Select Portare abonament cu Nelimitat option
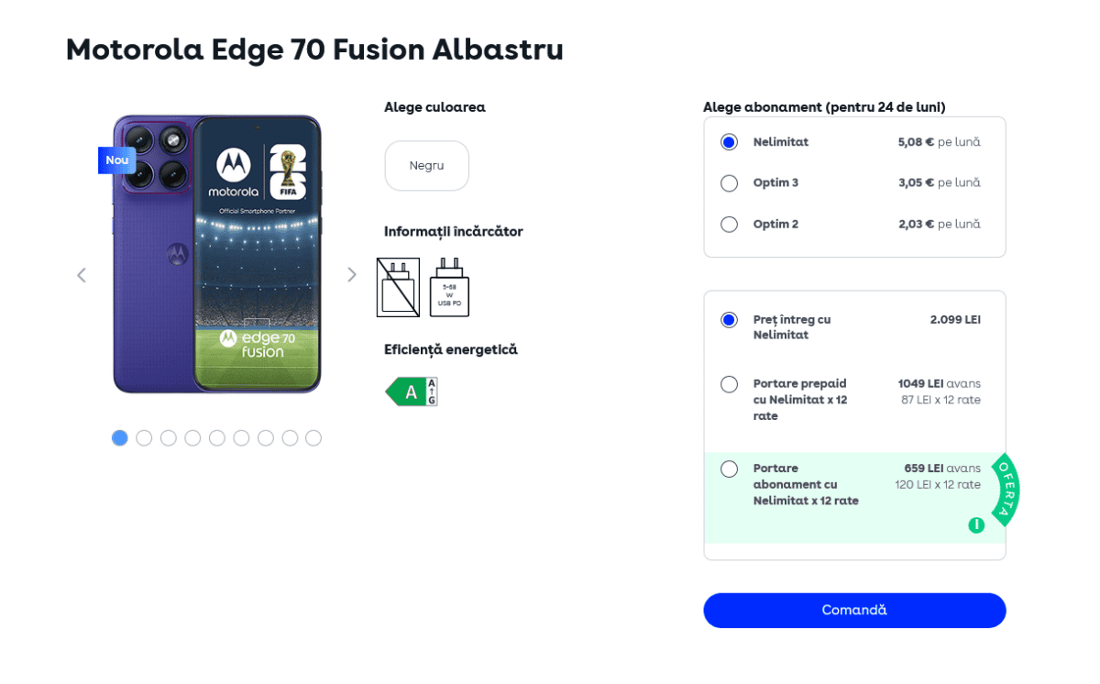The height and width of the screenshot is (684, 1100). coord(730,469)
